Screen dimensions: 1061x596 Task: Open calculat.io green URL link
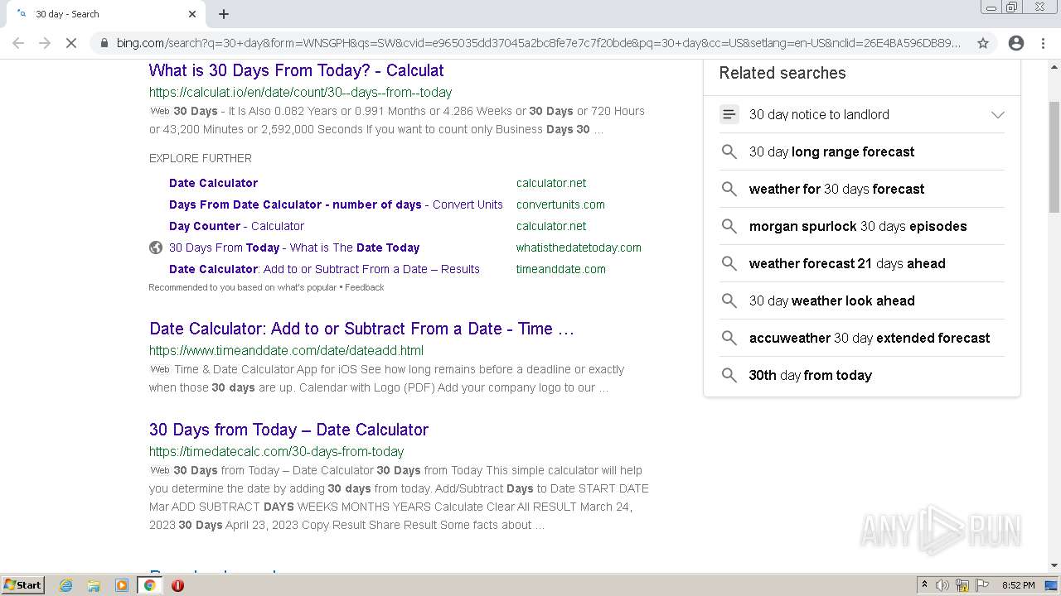(301, 92)
